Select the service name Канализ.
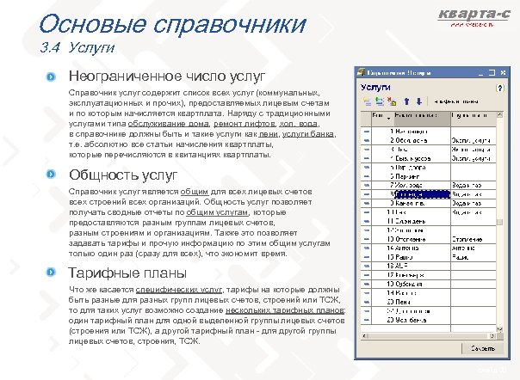The width and height of the screenshot is (520, 380). click(410, 203)
